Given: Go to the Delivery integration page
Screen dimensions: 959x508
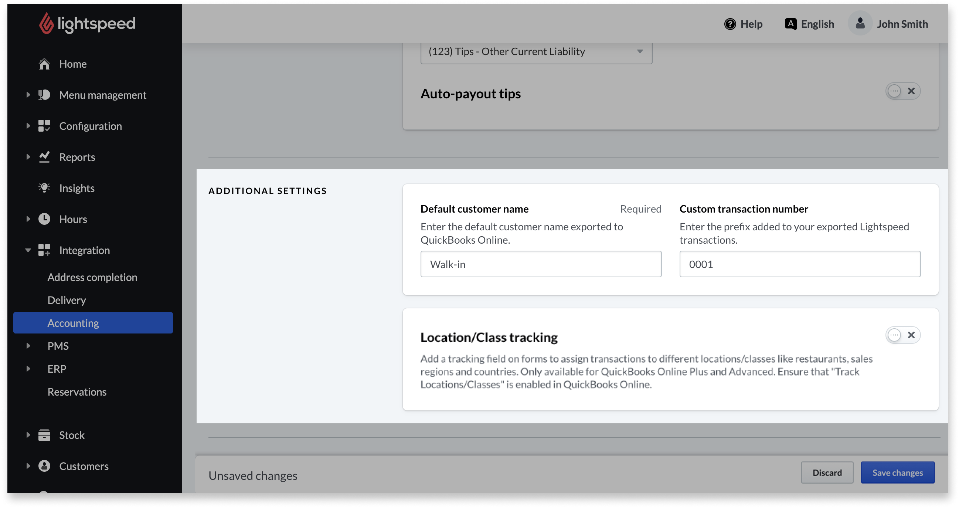Looking at the screenshot, I should tap(67, 300).
